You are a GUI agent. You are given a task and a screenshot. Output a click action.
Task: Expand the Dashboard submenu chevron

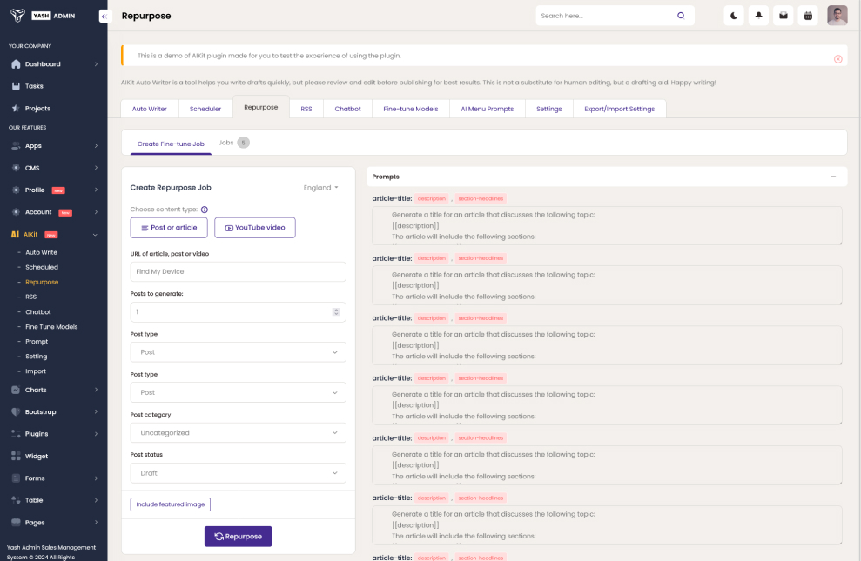pyautogui.click(x=96, y=64)
